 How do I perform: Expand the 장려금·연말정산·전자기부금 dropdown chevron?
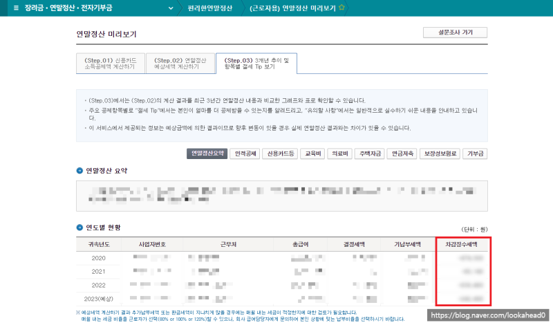coord(171,8)
